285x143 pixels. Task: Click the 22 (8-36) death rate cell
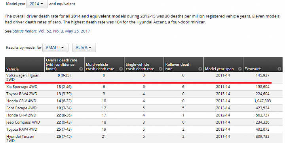[64, 115]
